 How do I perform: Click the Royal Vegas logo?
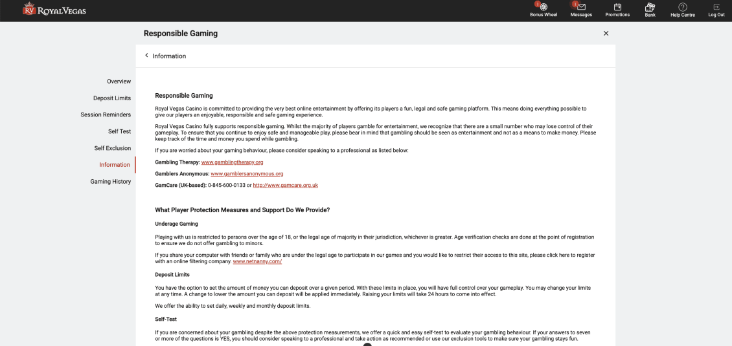pos(54,9)
